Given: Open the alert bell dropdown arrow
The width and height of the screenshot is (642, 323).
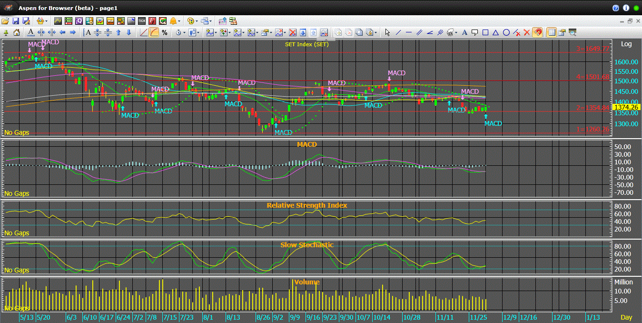Looking at the screenshot, I should pyautogui.click(x=179, y=21).
